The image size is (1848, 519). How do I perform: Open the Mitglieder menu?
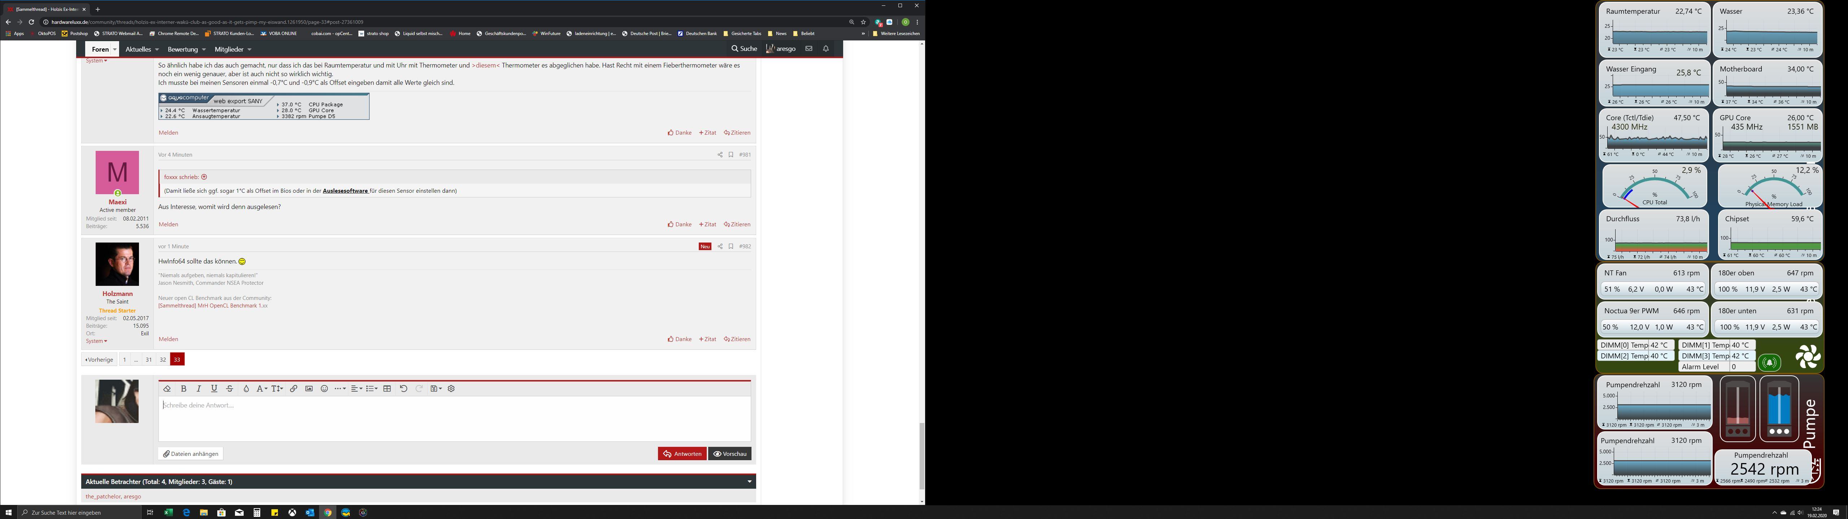point(233,49)
